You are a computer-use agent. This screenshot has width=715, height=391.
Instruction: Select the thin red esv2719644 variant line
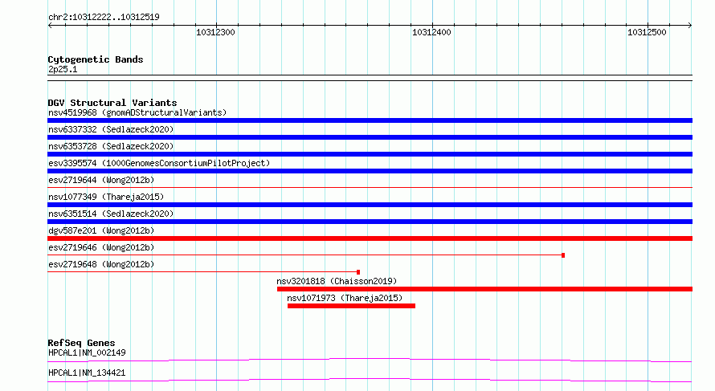click(x=370, y=187)
